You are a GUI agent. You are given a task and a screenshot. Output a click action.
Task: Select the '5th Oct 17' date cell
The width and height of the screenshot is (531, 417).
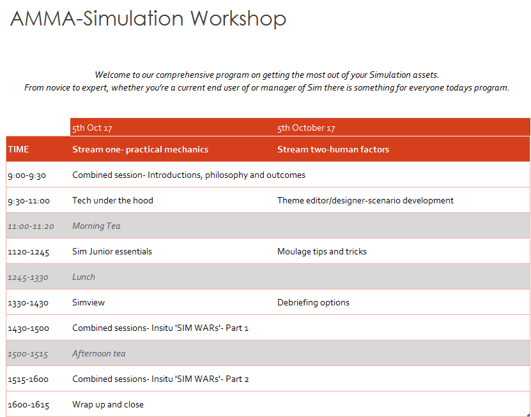point(92,128)
